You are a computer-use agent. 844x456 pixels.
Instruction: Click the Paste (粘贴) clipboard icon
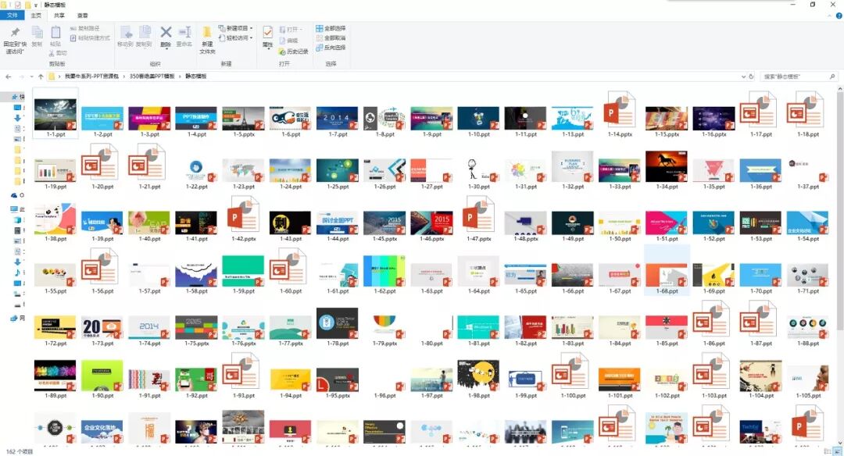pos(55,33)
